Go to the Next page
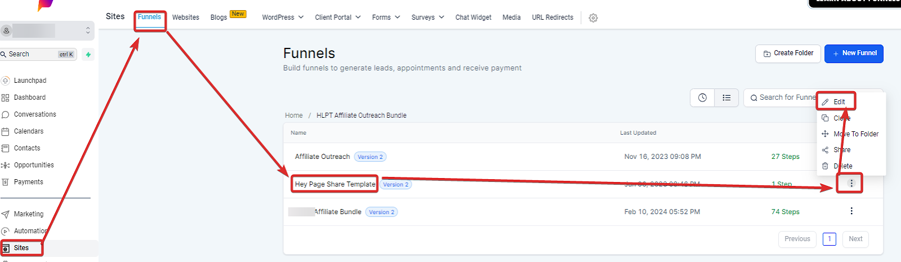The image size is (901, 262). 855,239
